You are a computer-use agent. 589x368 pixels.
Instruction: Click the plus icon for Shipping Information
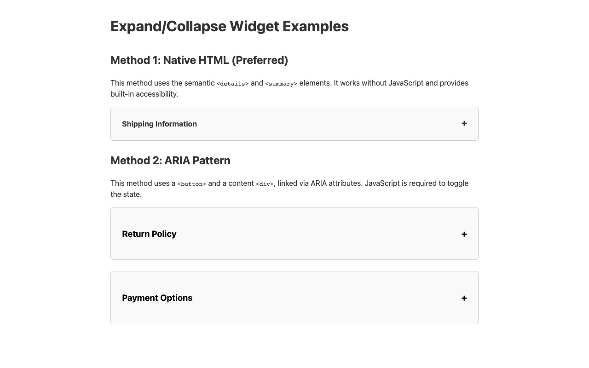coord(464,123)
